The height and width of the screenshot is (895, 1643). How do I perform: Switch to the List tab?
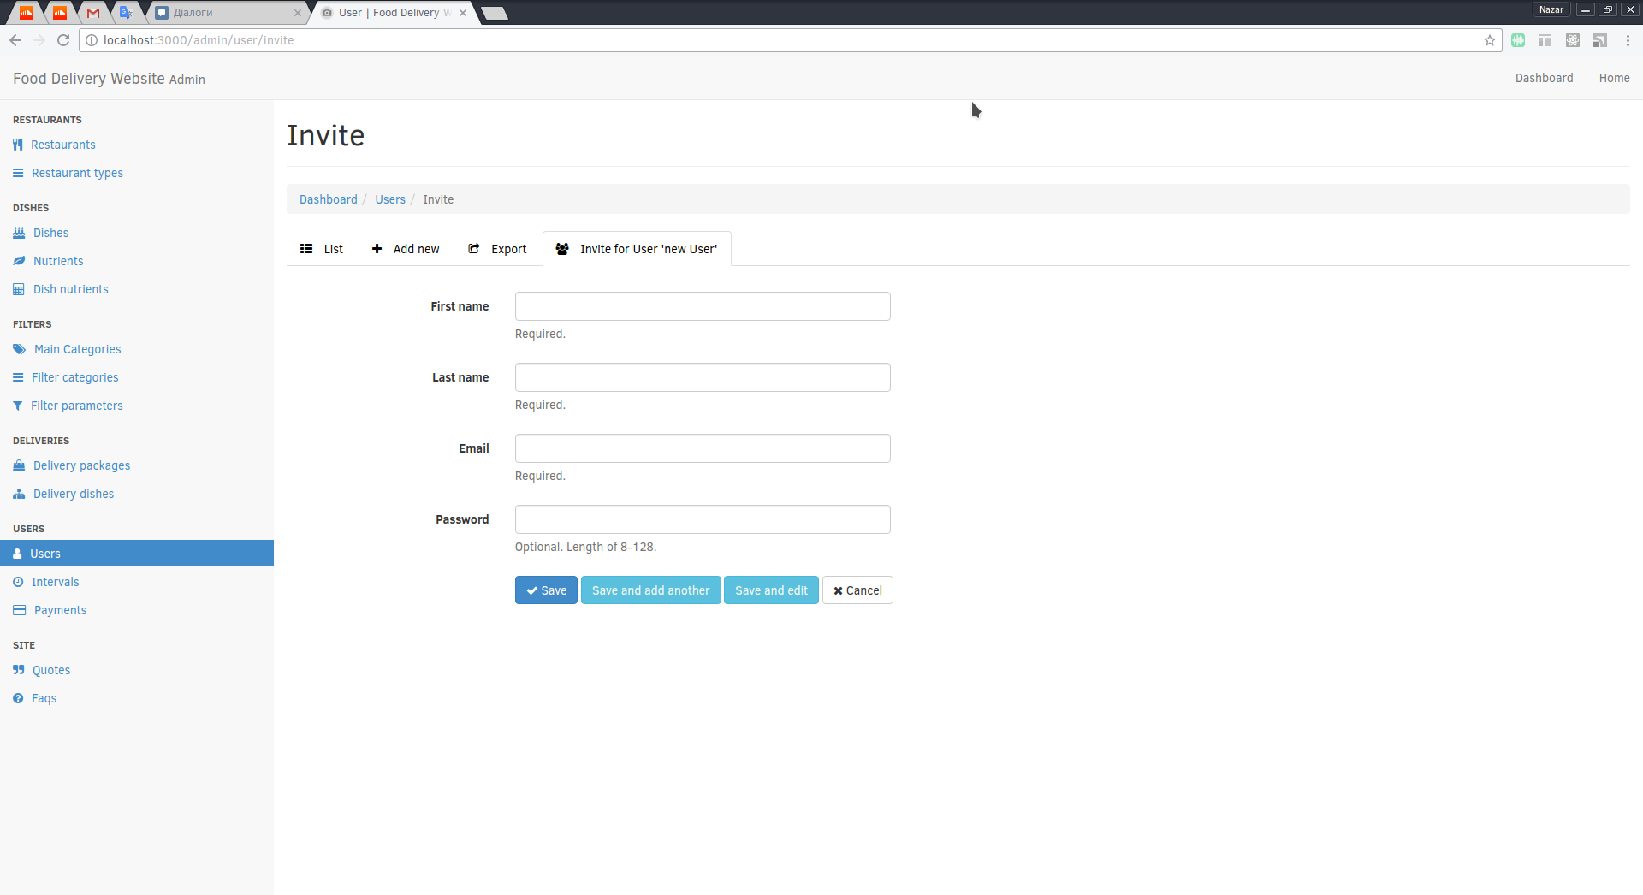coord(322,249)
